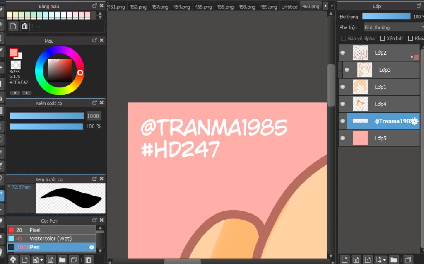
Task: Toggle the Bảo vệ alpha checkbox
Action: click(344, 38)
